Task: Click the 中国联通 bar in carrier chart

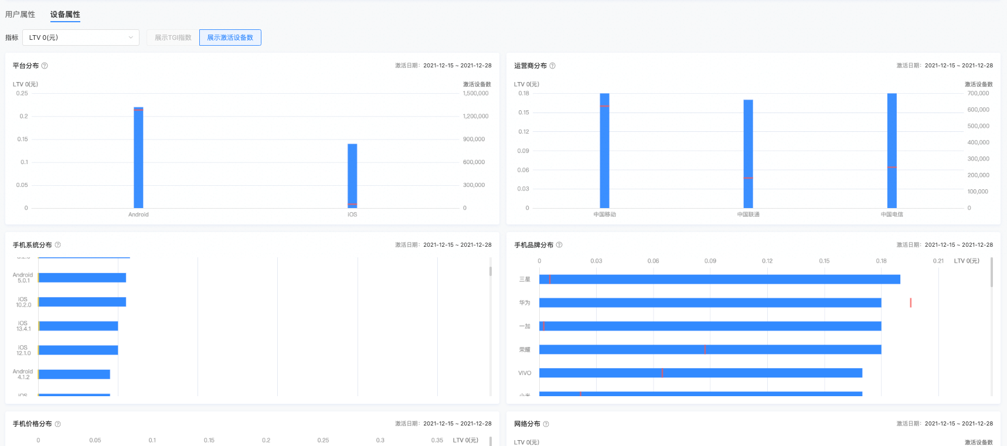Action: point(749,154)
